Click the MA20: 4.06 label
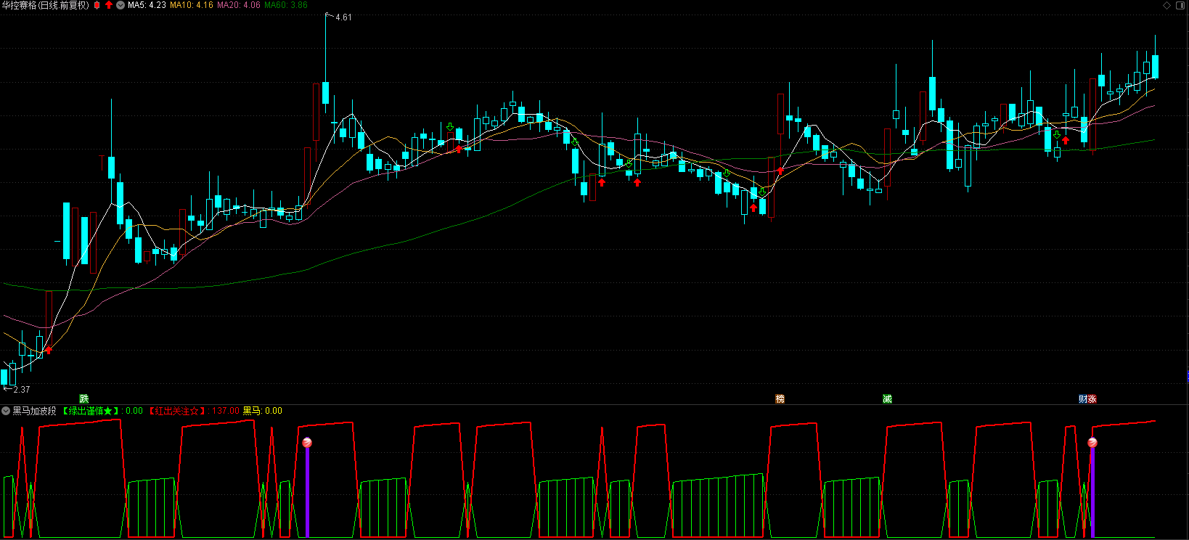 pos(239,5)
